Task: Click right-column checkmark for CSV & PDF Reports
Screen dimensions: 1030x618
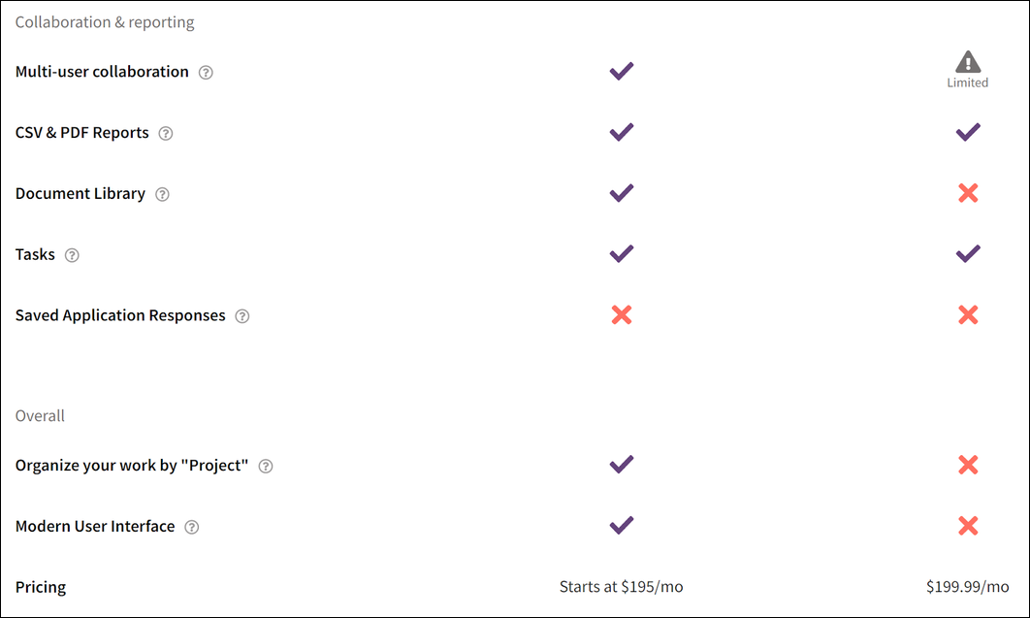Action: [968, 132]
